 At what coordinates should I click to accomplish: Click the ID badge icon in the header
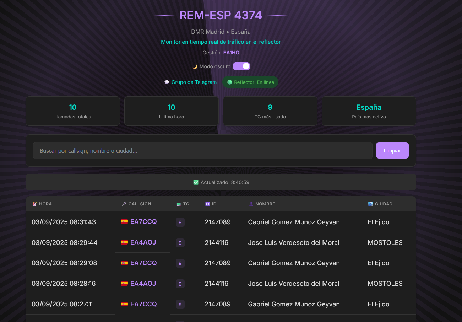click(207, 204)
